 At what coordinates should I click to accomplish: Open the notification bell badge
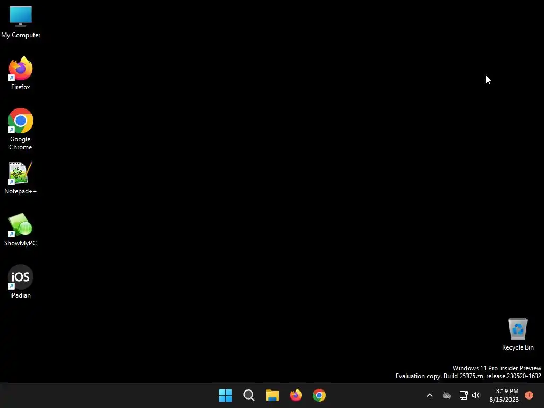pos(529,395)
